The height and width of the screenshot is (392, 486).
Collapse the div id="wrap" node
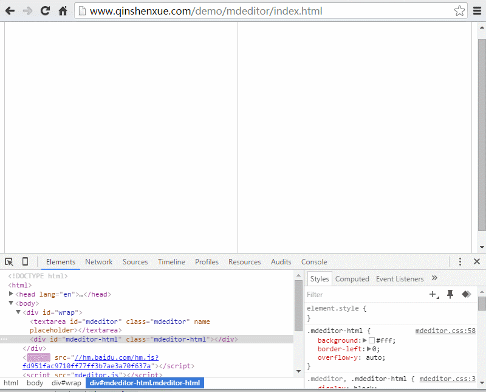(x=18, y=312)
